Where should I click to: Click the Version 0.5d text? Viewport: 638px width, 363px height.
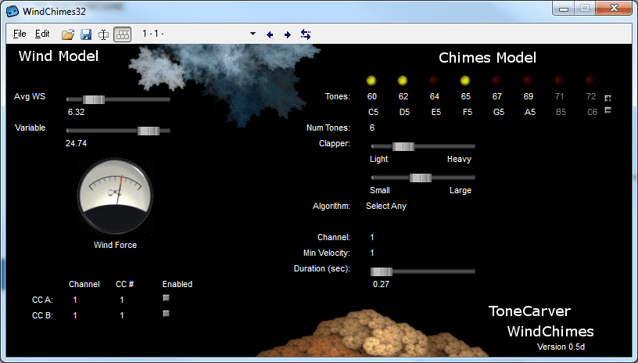pos(561,347)
